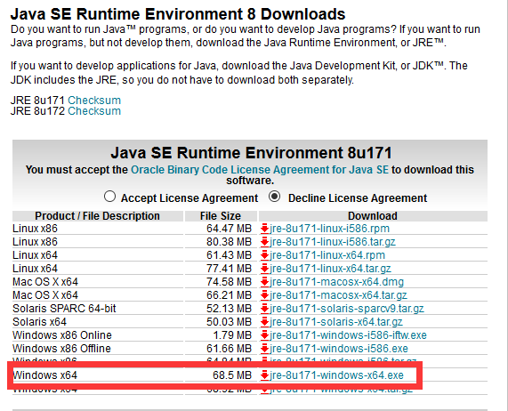Image resolution: width=508 pixels, height=411 pixels.
Task: Click the 66.21 MB file size cell
Action: (x=229, y=295)
